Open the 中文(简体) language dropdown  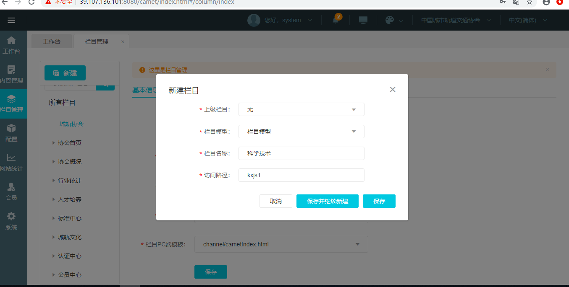coord(528,20)
